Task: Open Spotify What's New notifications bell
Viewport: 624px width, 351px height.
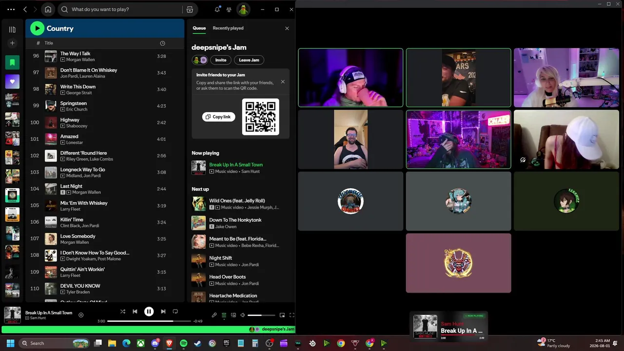Action: (217, 9)
